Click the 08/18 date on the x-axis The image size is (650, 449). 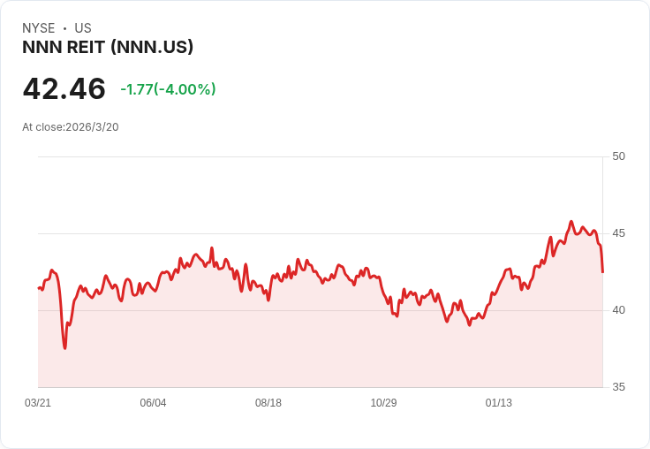[268, 402]
